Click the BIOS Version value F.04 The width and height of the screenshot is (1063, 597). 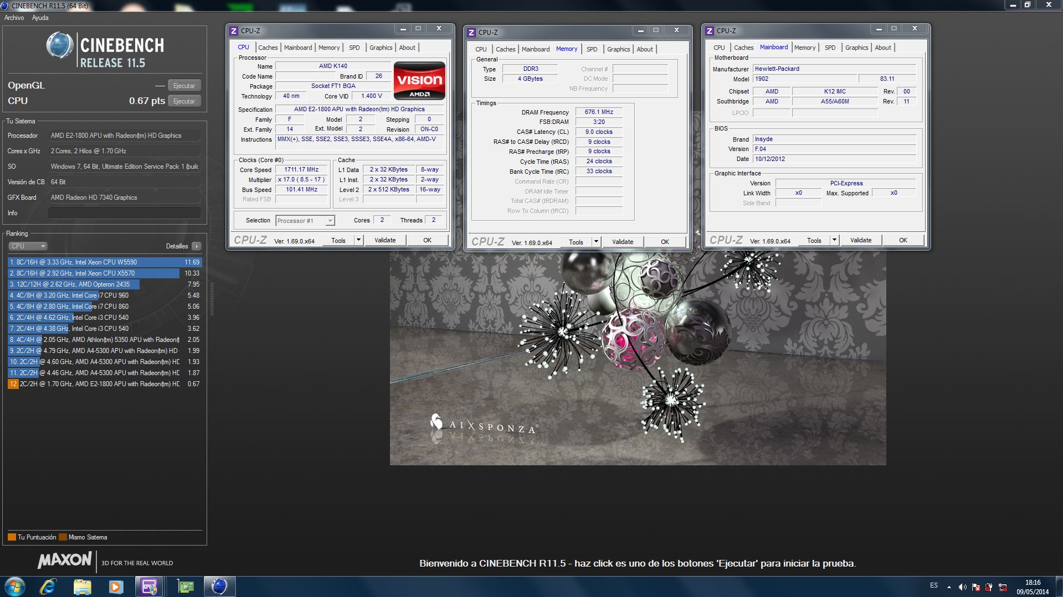tap(834, 149)
